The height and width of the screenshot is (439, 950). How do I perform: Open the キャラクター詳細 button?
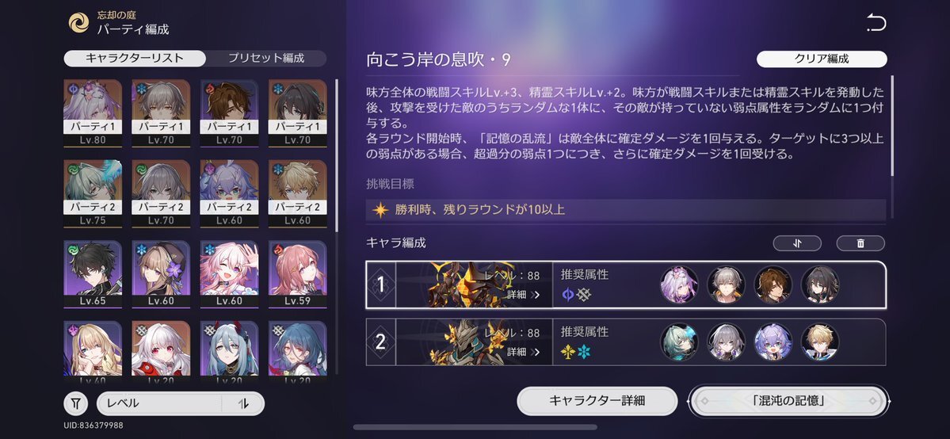click(x=597, y=401)
